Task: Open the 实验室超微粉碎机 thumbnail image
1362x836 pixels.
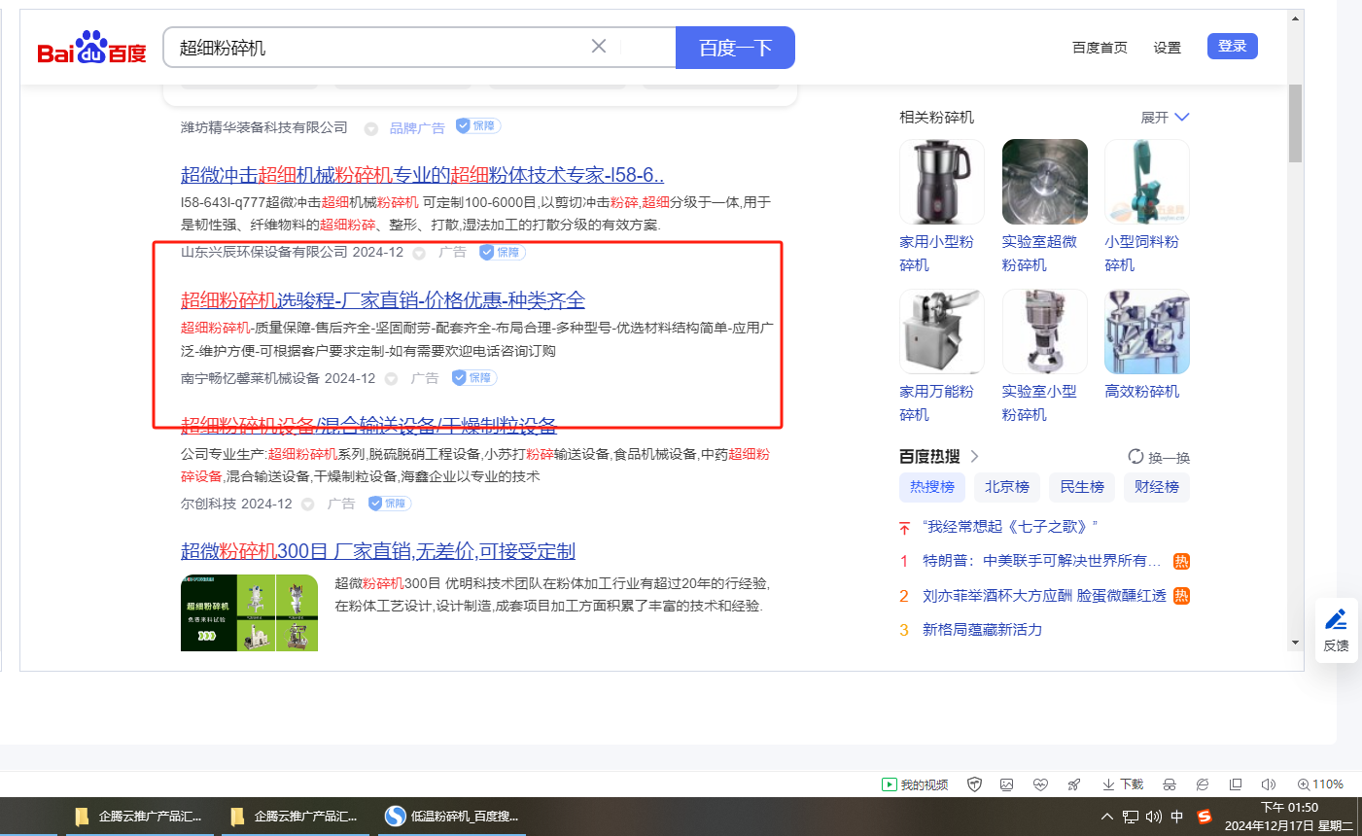Action: pos(1044,182)
